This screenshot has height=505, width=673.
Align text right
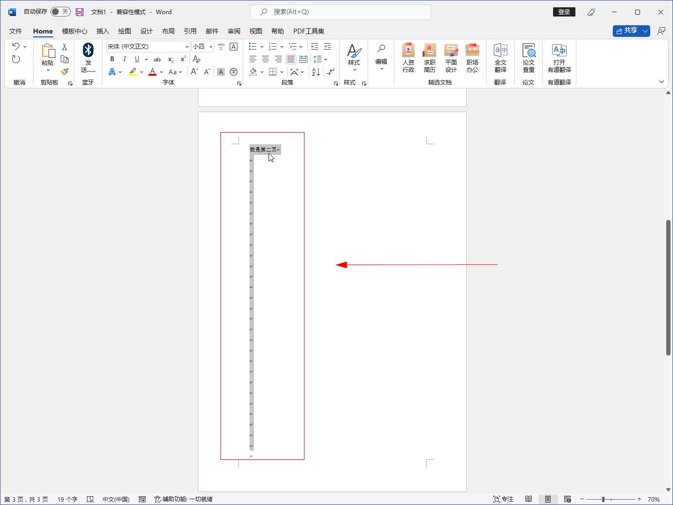tap(278, 59)
